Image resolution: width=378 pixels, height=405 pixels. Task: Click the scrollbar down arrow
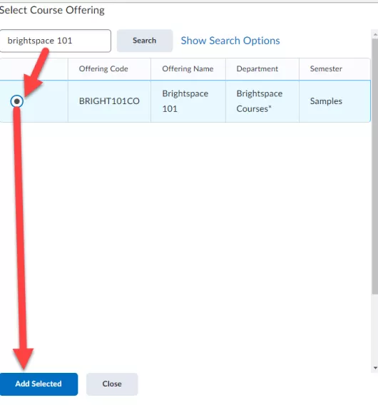(375, 368)
